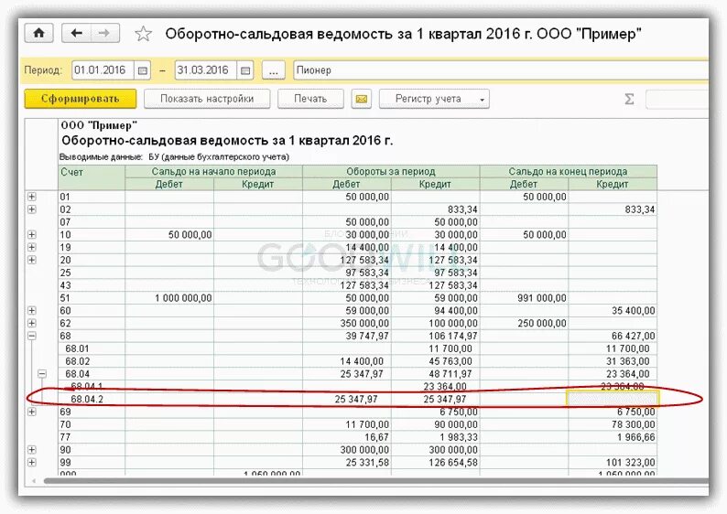The image size is (727, 514).
Task: Expand account 60 row
Action: (31, 311)
